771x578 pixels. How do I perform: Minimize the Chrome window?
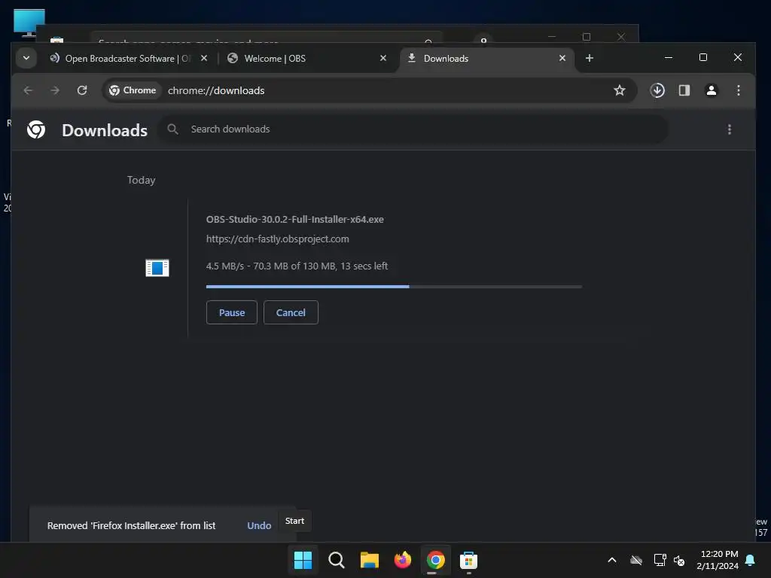[669, 57]
